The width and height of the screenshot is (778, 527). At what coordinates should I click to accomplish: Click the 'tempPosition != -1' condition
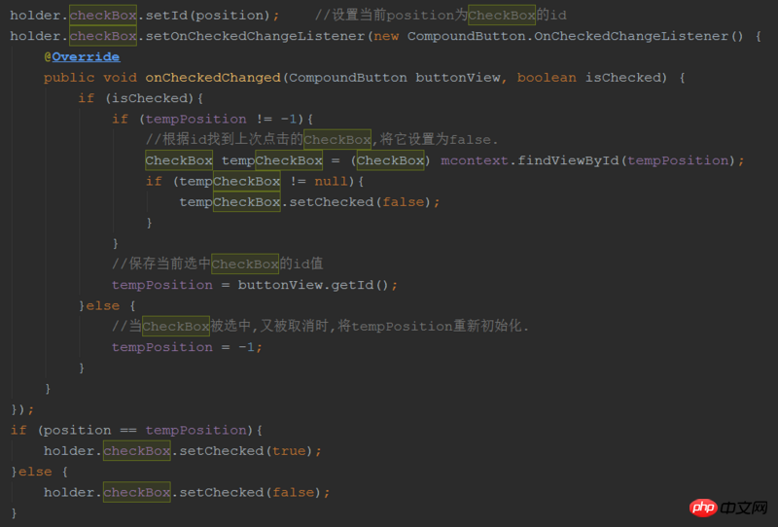pos(222,120)
